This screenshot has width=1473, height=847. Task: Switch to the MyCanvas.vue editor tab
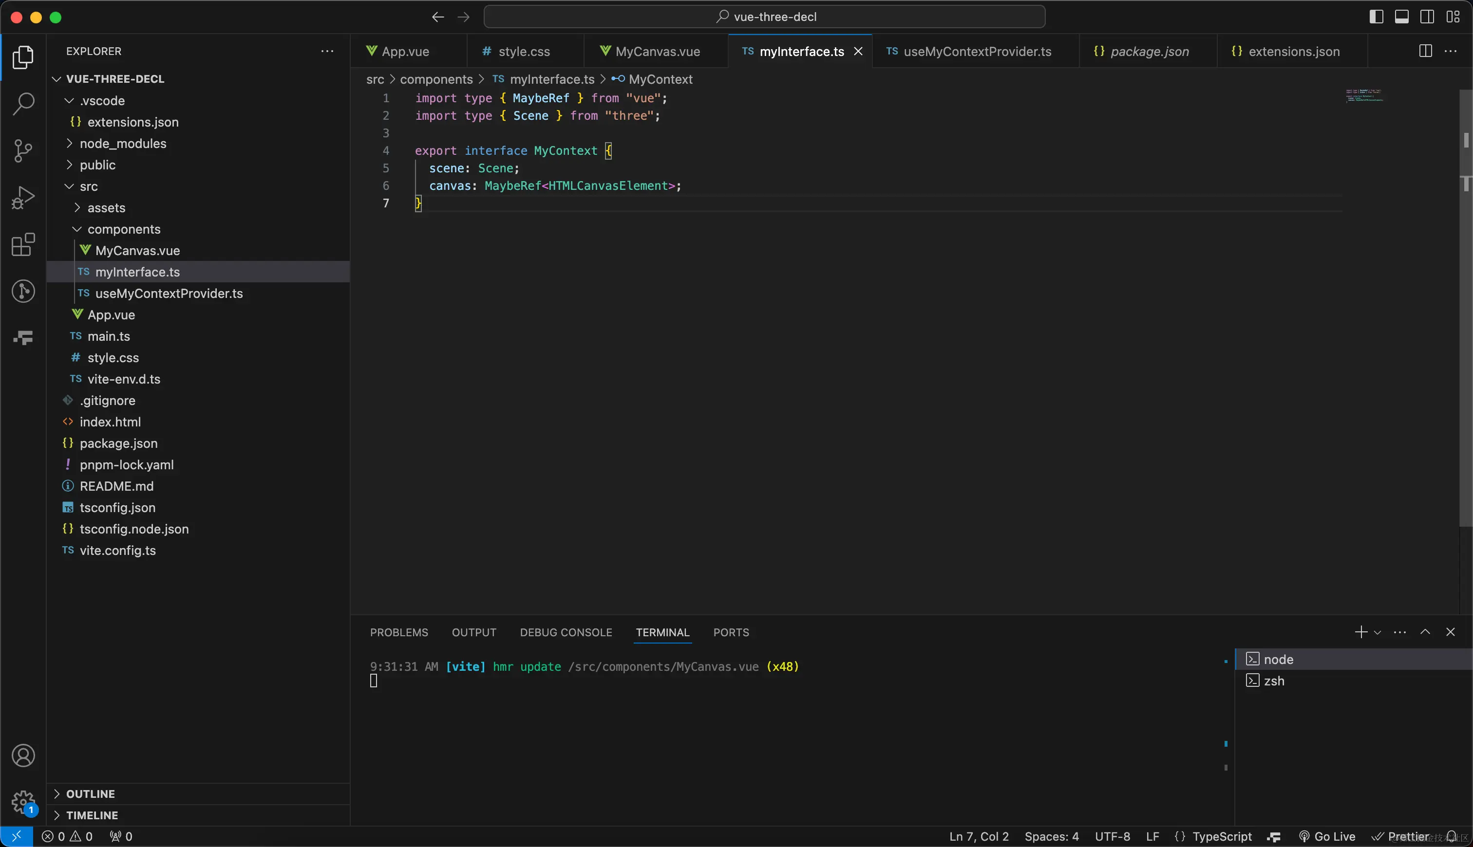click(657, 51)
